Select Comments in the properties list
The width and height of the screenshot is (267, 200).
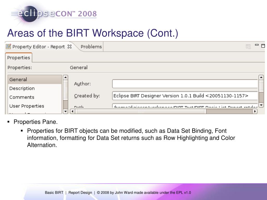[35, 97]
